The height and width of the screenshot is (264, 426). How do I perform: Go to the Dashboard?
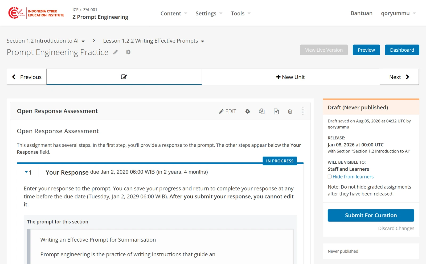402,50
